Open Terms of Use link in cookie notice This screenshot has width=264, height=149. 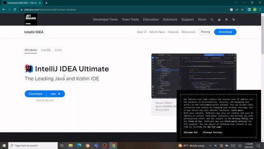click(x=195, y=121)
